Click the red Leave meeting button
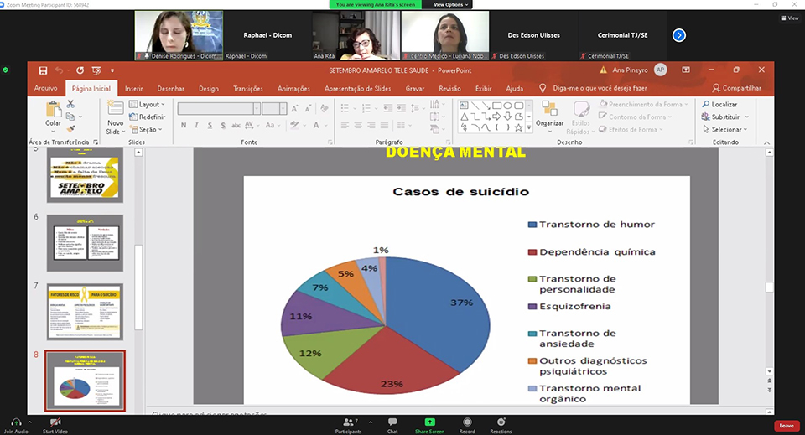The height and width of the screenshot is (435, 805). pos(786,425)
